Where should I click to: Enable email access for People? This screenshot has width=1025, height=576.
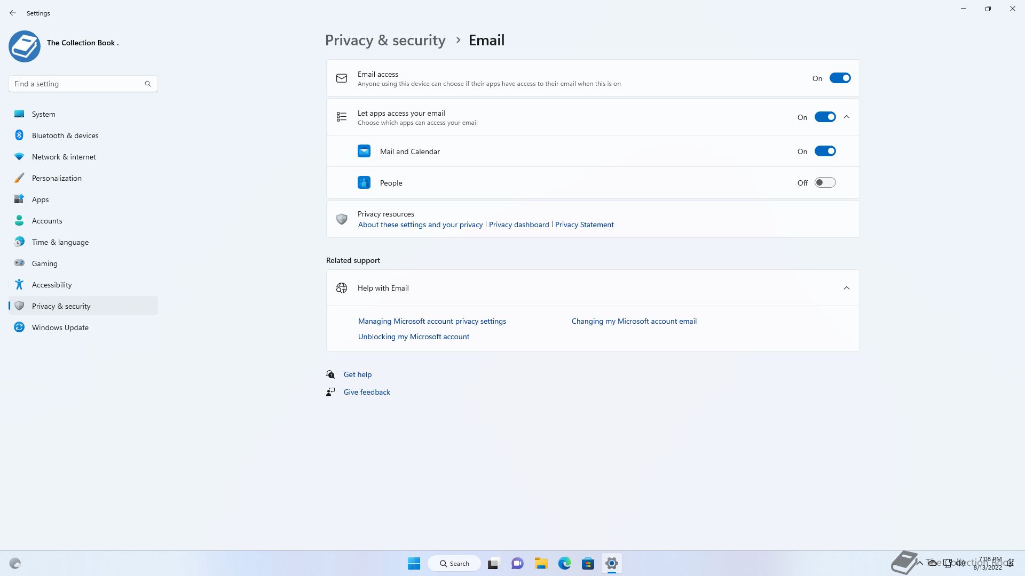tap(825, 183)
